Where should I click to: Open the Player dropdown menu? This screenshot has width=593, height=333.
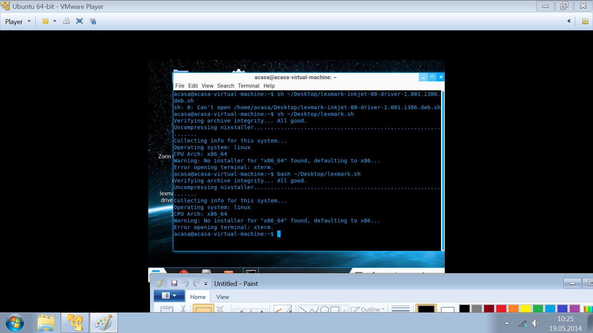pos(17,21)
